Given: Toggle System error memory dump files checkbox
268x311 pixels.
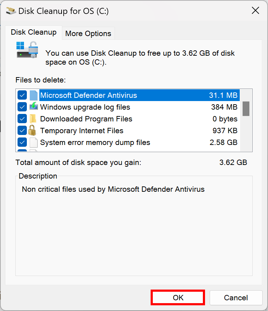Looking at the screenshot, I should pos(22,142).
